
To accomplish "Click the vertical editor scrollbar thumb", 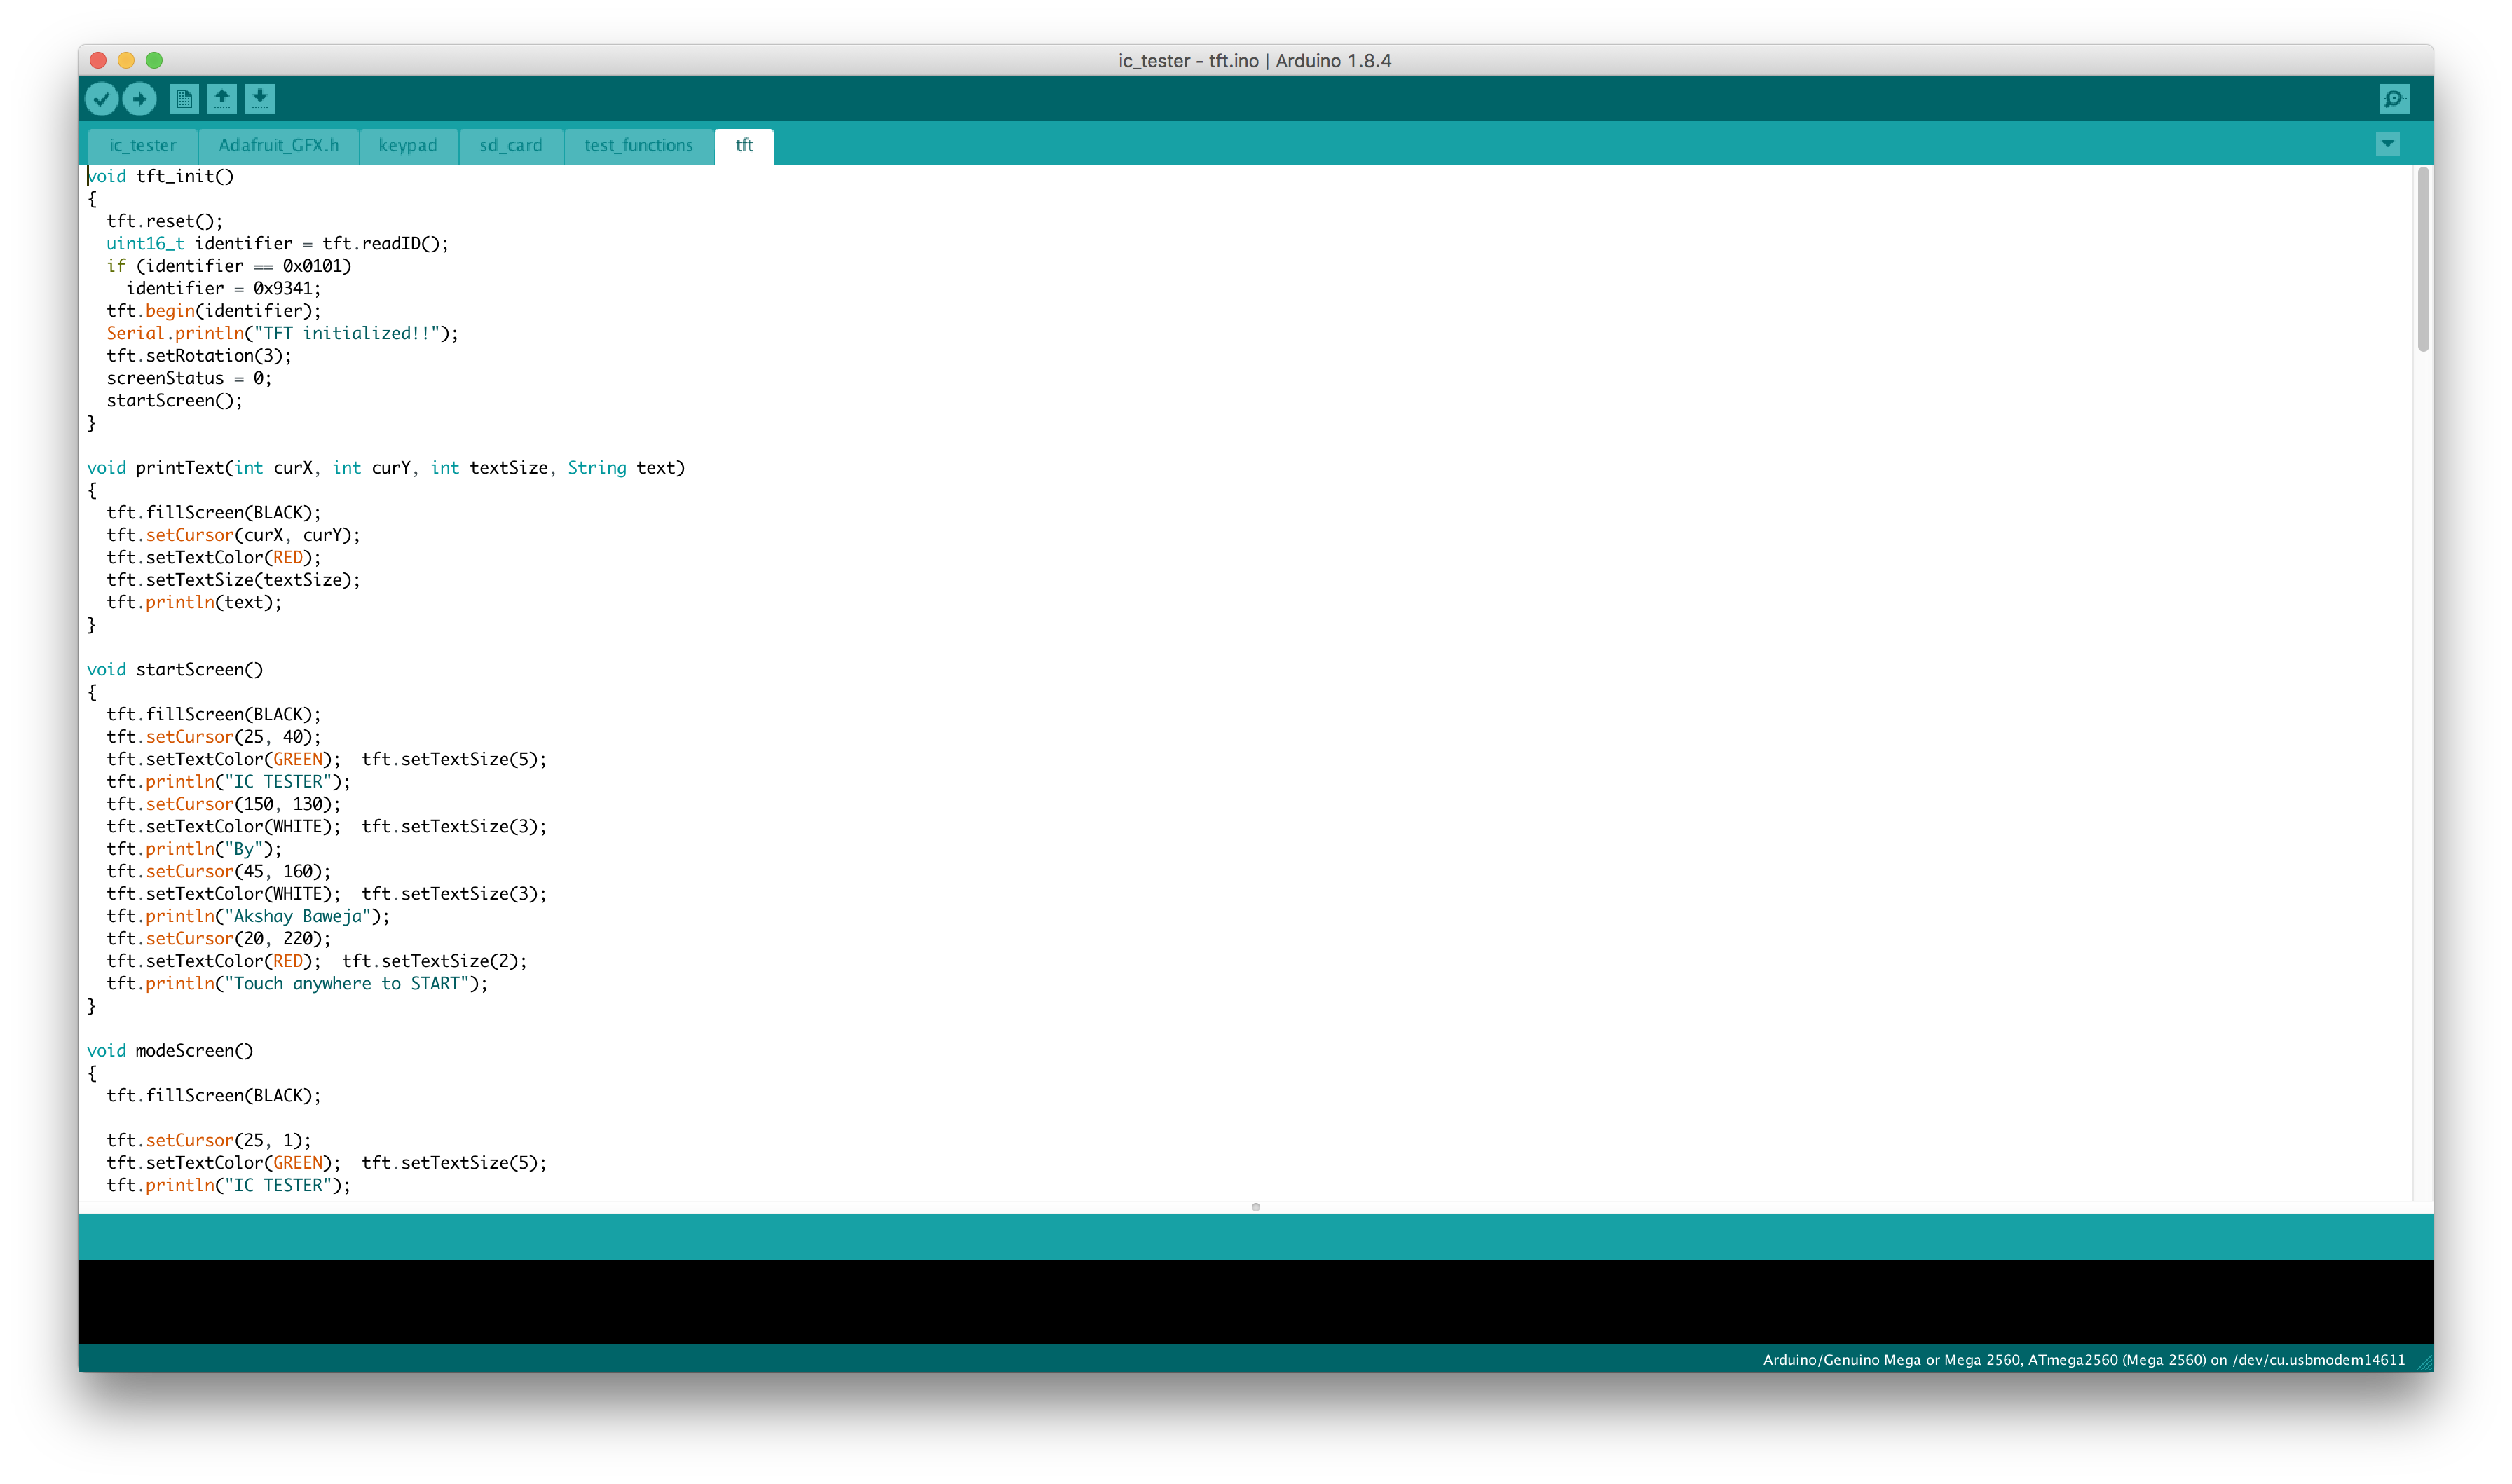I will [x=2422, y=260].
